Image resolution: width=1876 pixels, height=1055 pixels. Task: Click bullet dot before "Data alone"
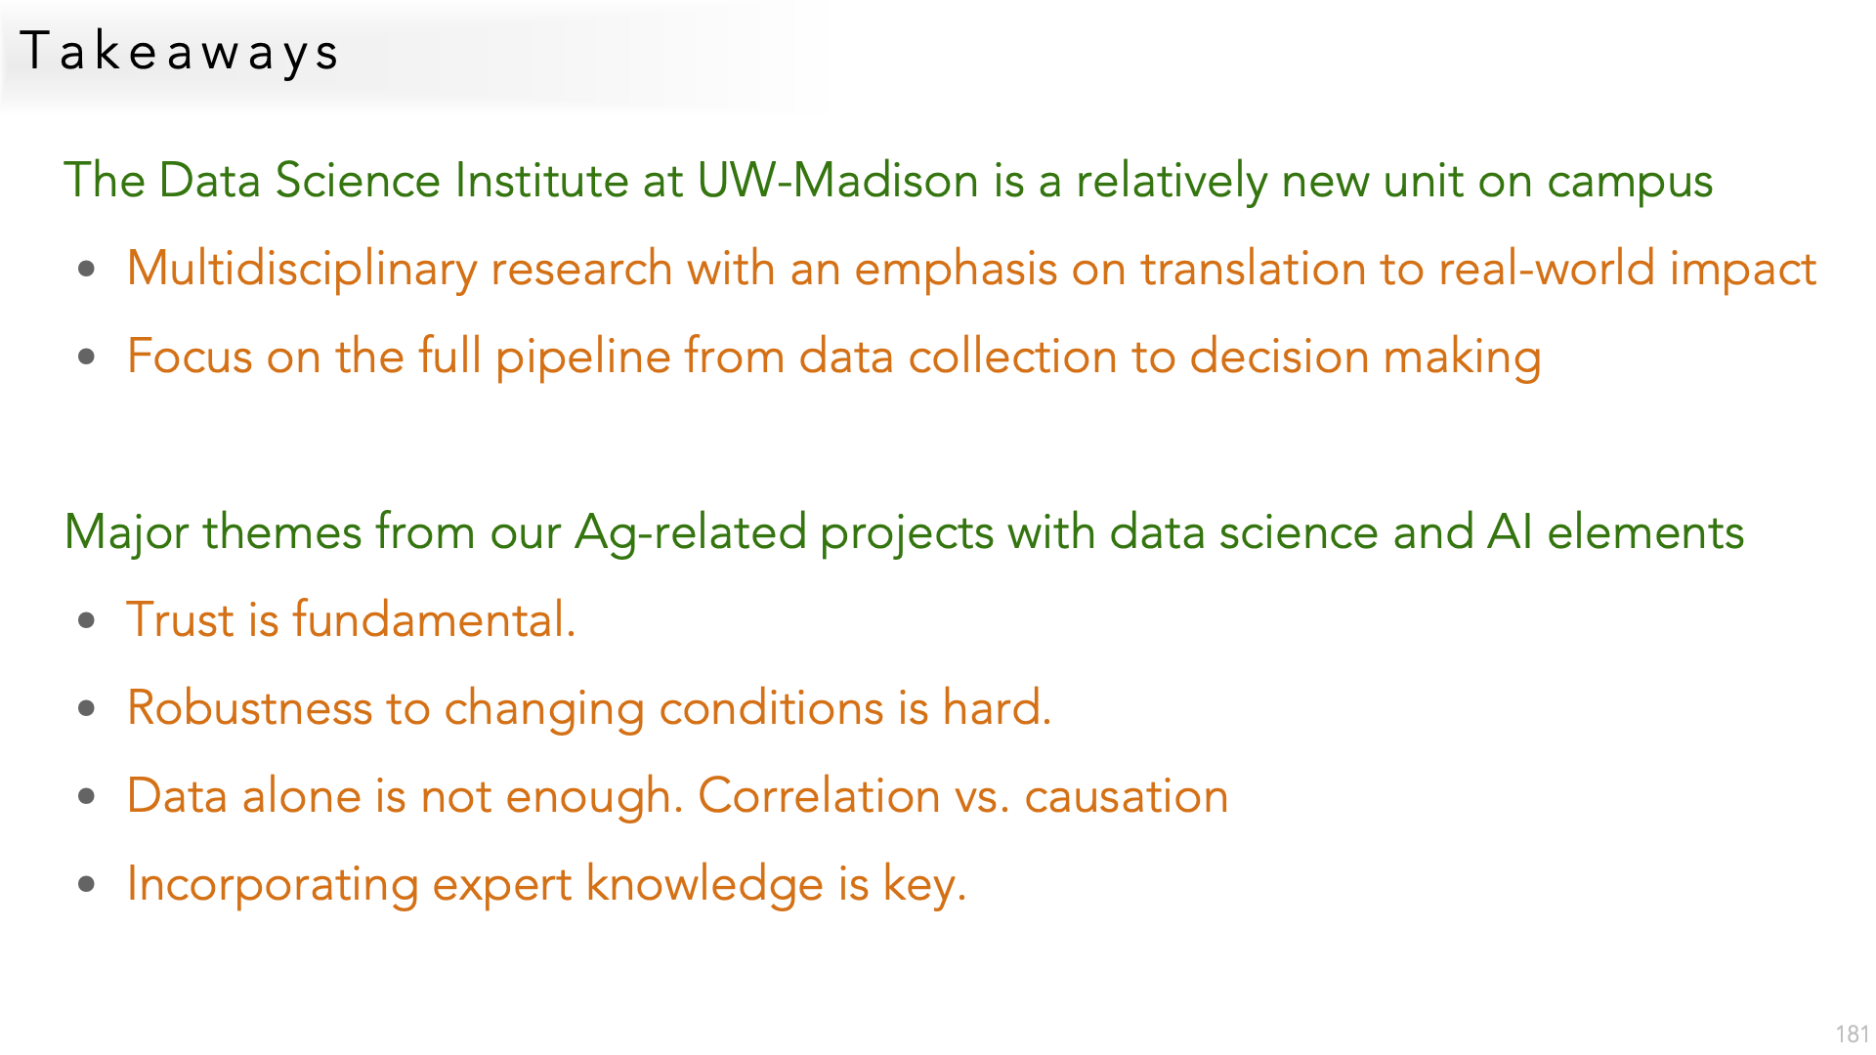[87, 796]
